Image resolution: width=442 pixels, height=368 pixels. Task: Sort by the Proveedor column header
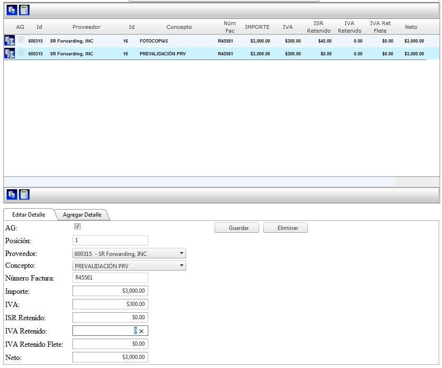tap(86, 27)
